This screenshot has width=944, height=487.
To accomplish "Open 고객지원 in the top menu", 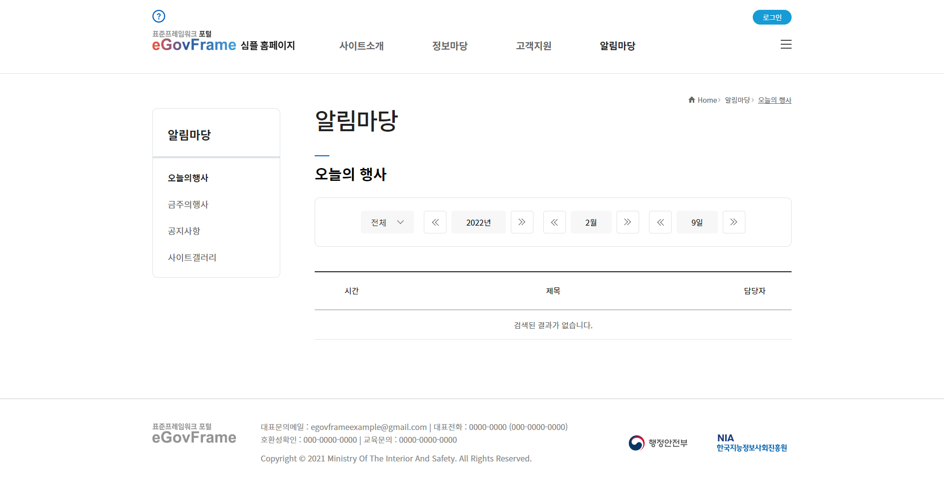I will pyautogui.click(x=533, y=46).
